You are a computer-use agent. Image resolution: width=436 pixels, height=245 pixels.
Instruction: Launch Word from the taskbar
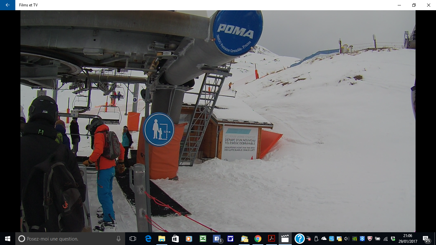click(230, 239)
